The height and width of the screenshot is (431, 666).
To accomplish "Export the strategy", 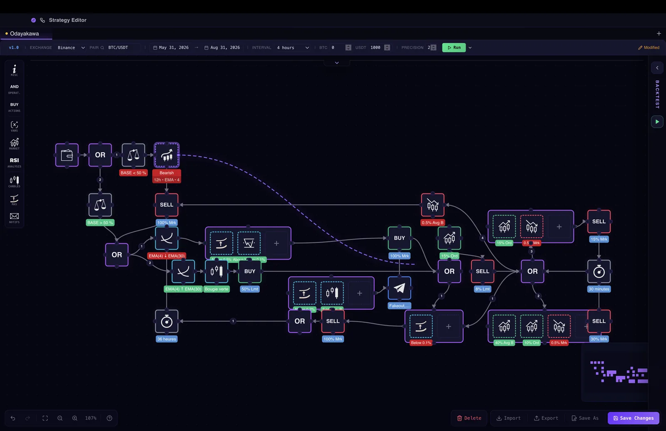I will pos(546,418).
